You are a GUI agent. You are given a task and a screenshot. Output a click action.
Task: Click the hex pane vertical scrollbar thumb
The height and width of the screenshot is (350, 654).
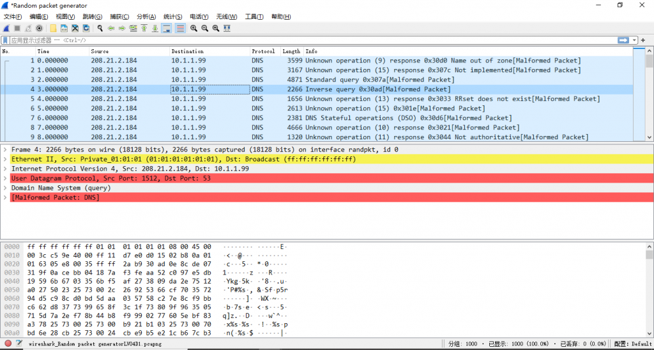click(x=650, y=255)
